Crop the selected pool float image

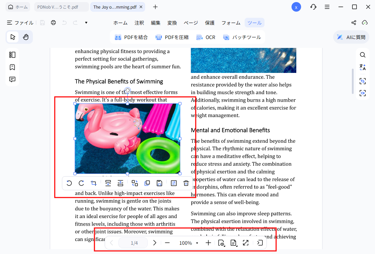click(x=93, y=183)
